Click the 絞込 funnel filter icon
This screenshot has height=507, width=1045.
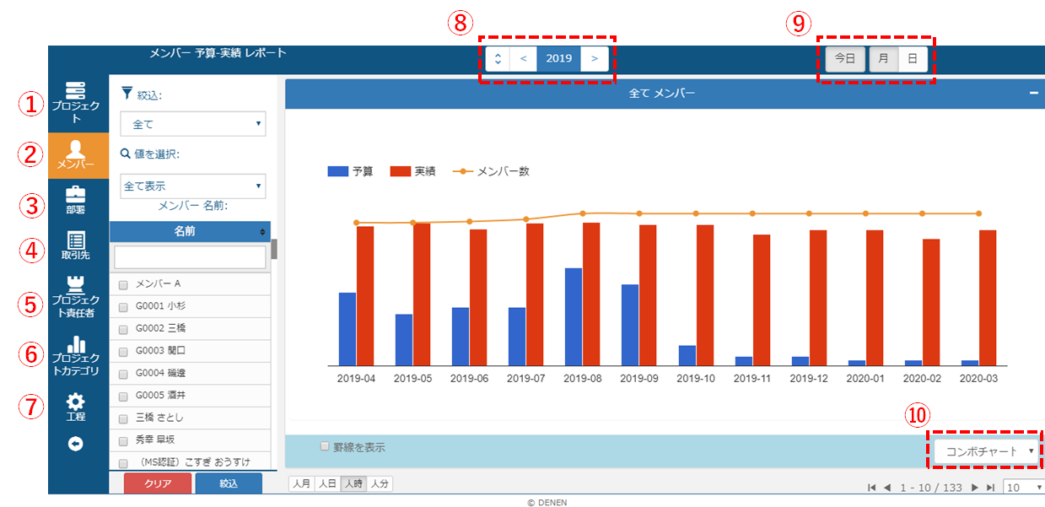pyautogui.click(x=127, y=94)
